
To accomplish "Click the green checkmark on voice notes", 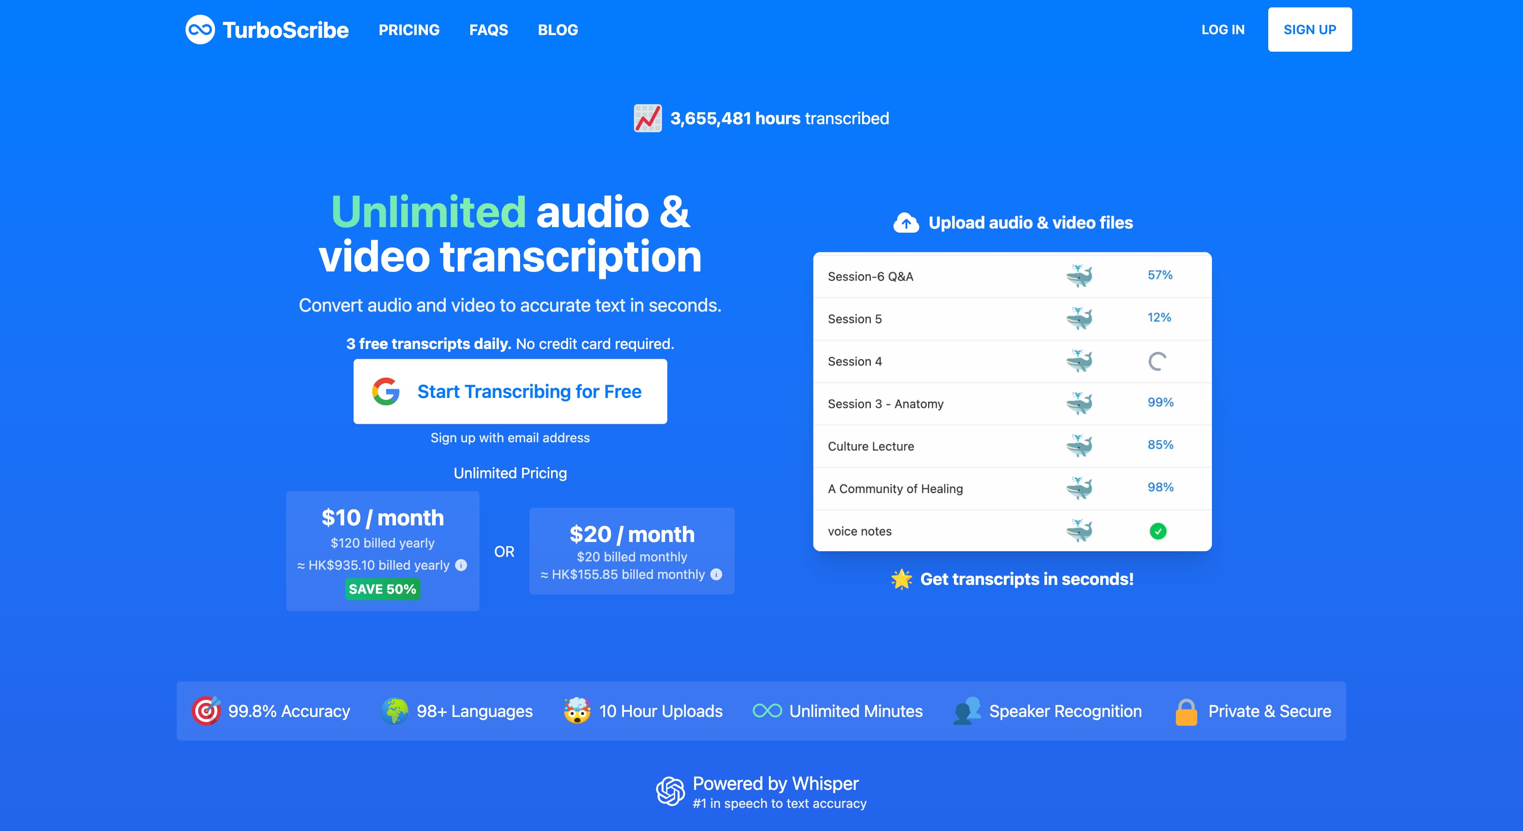I will (x=1159, y=531).
